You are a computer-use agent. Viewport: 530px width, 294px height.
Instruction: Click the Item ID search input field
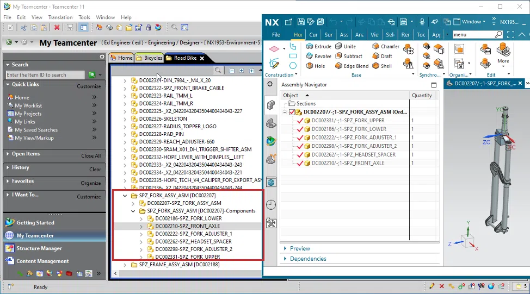[x=45, y=75]
